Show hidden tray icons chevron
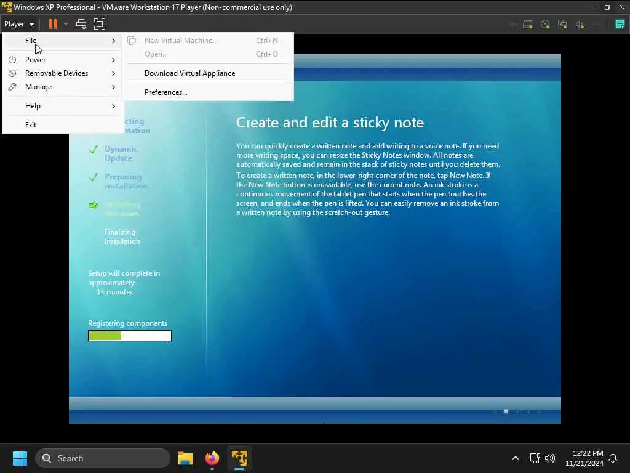The image size is (630, 473). (516, 458)
